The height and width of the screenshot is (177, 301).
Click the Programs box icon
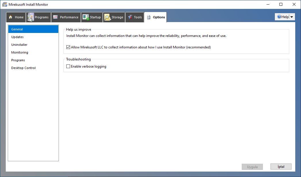coord(30,17)
